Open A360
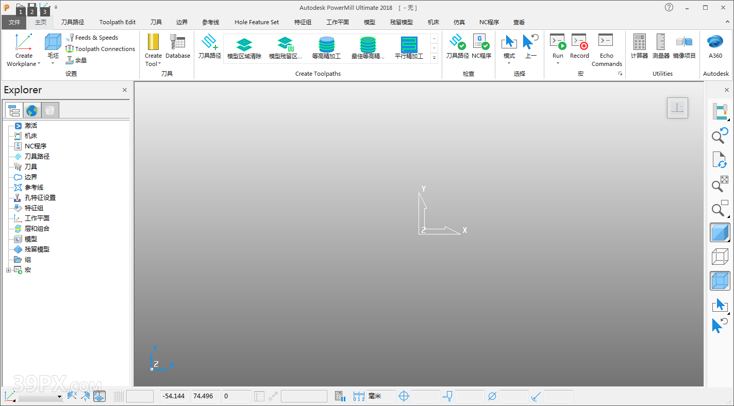 [715, 46]
